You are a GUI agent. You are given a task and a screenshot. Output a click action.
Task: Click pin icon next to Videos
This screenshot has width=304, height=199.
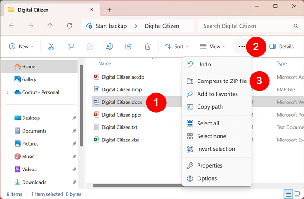(74, 170)
